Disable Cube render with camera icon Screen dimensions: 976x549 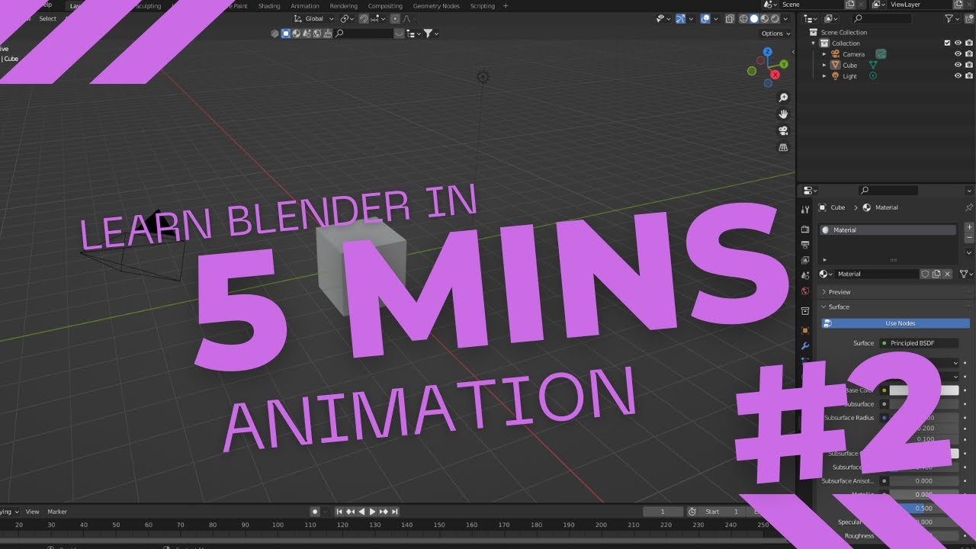(x=969, y=65)
